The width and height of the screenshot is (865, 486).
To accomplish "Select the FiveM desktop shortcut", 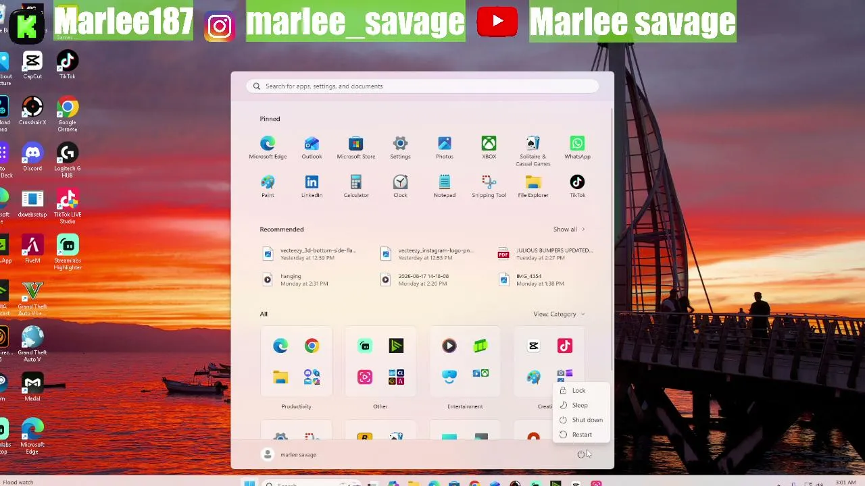I will point(32,249).
